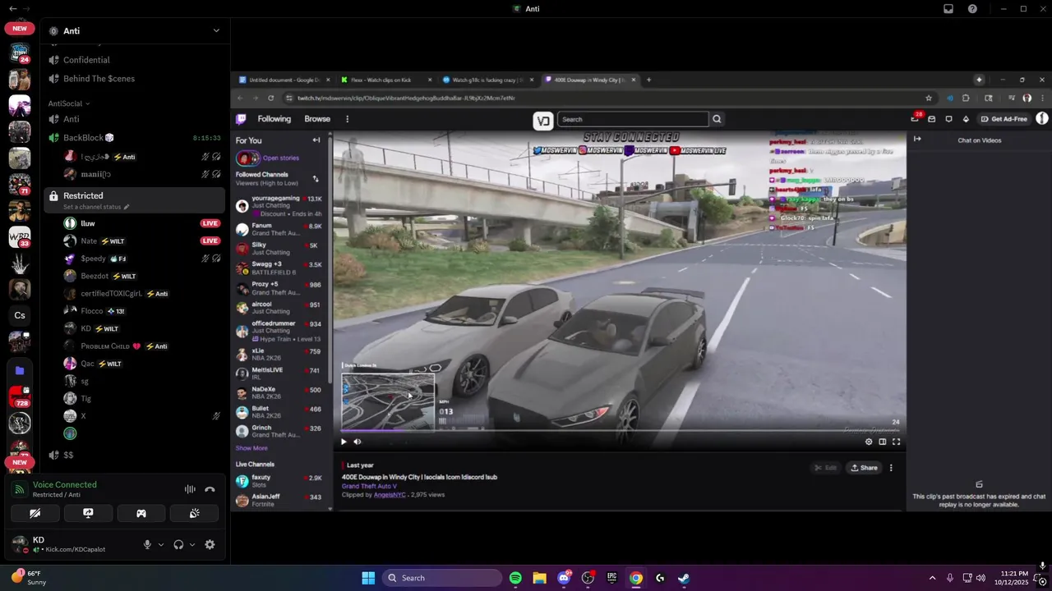The width and height of the screenshot is (1052, 591).
Task: Open noise suppression waveform icon
Action: click(x=190, y=489)
